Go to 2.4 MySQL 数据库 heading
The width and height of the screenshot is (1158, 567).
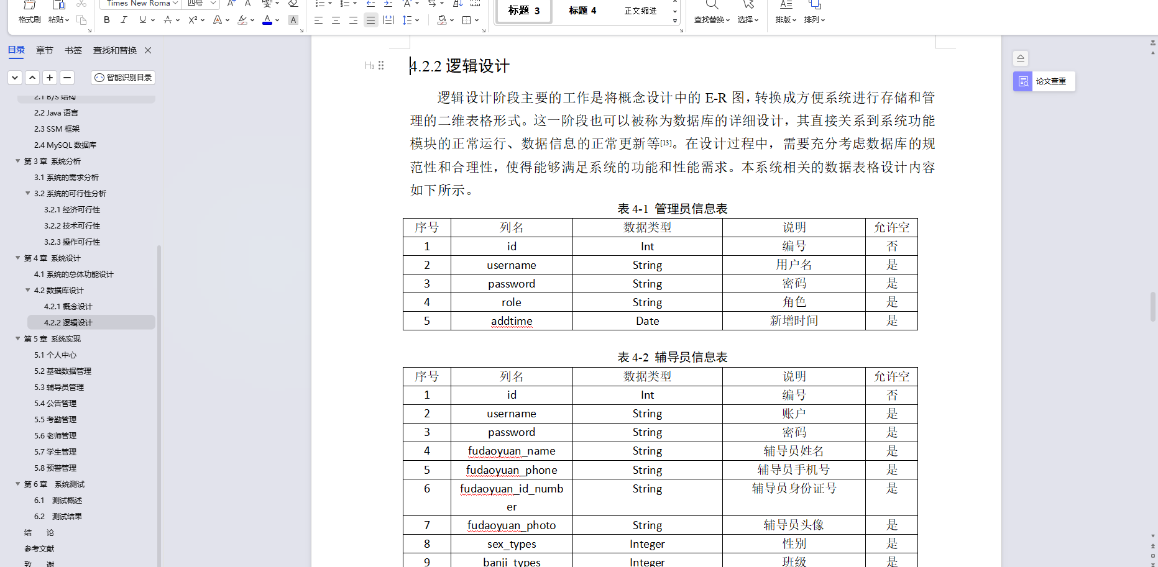pos(65,145)
